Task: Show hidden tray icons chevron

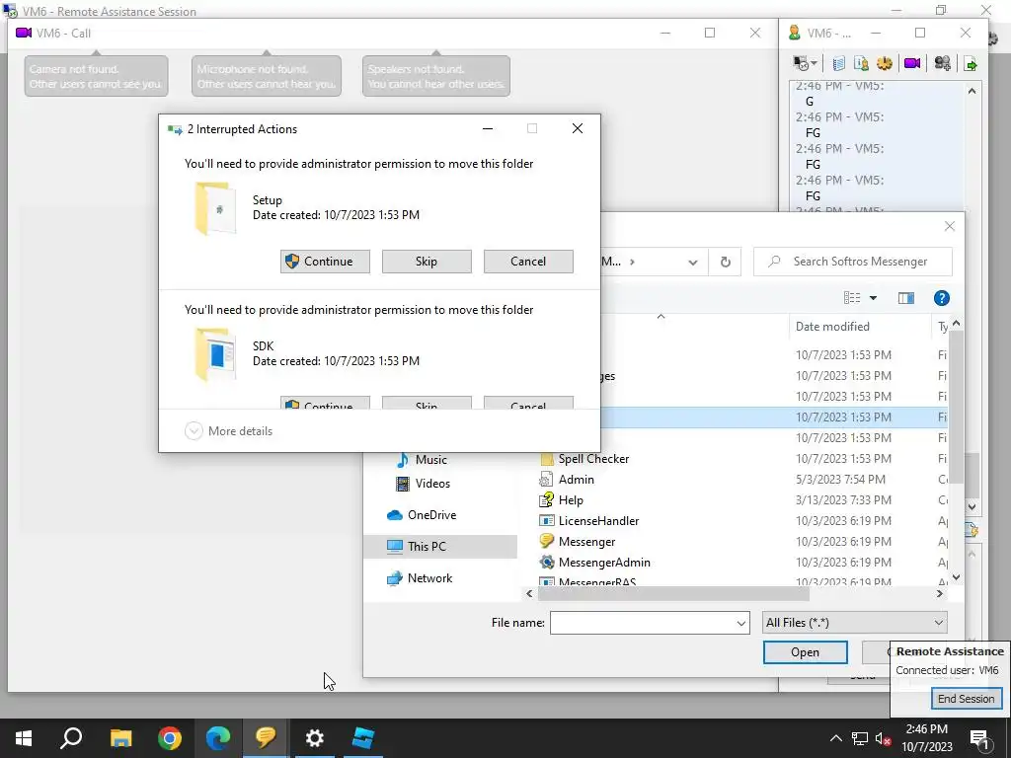Action: pyautogui.click(x=835, y=738)
